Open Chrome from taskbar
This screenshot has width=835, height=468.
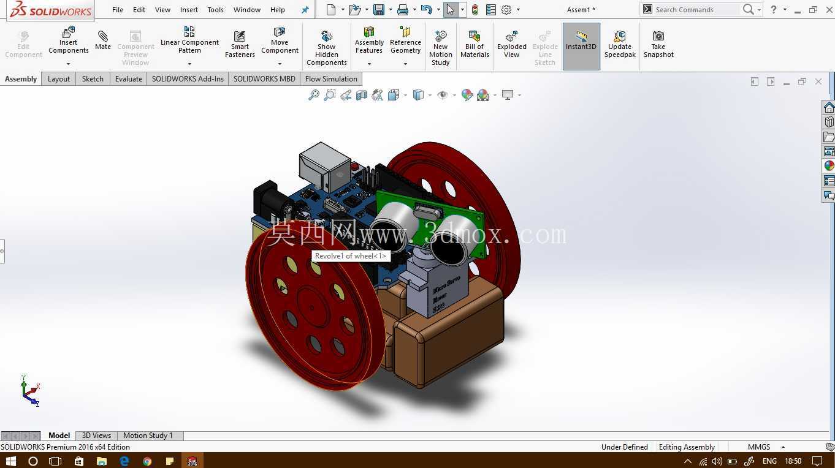(x=147, y=461)
